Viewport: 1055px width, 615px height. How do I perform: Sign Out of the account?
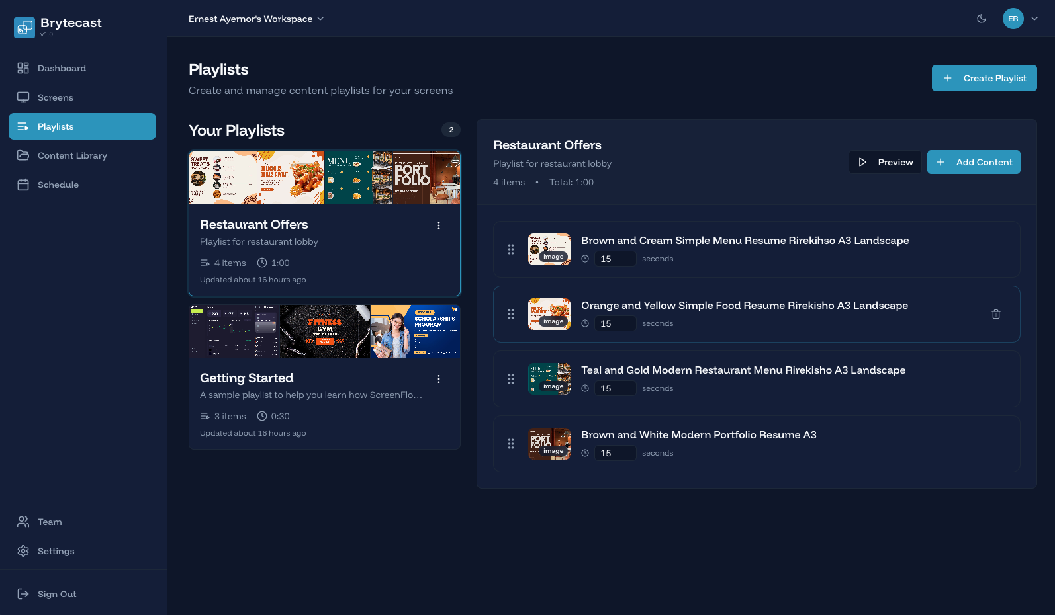point(82,594)
